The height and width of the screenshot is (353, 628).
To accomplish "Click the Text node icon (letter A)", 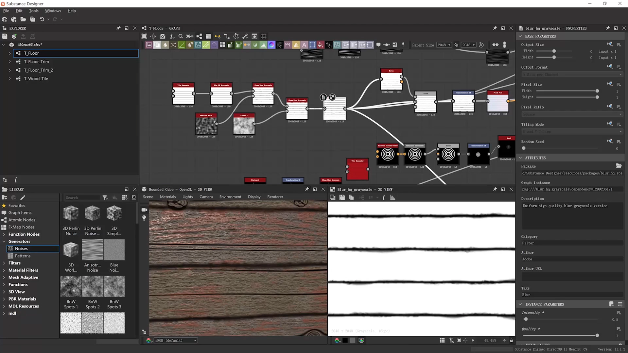I will coord(304,45).
